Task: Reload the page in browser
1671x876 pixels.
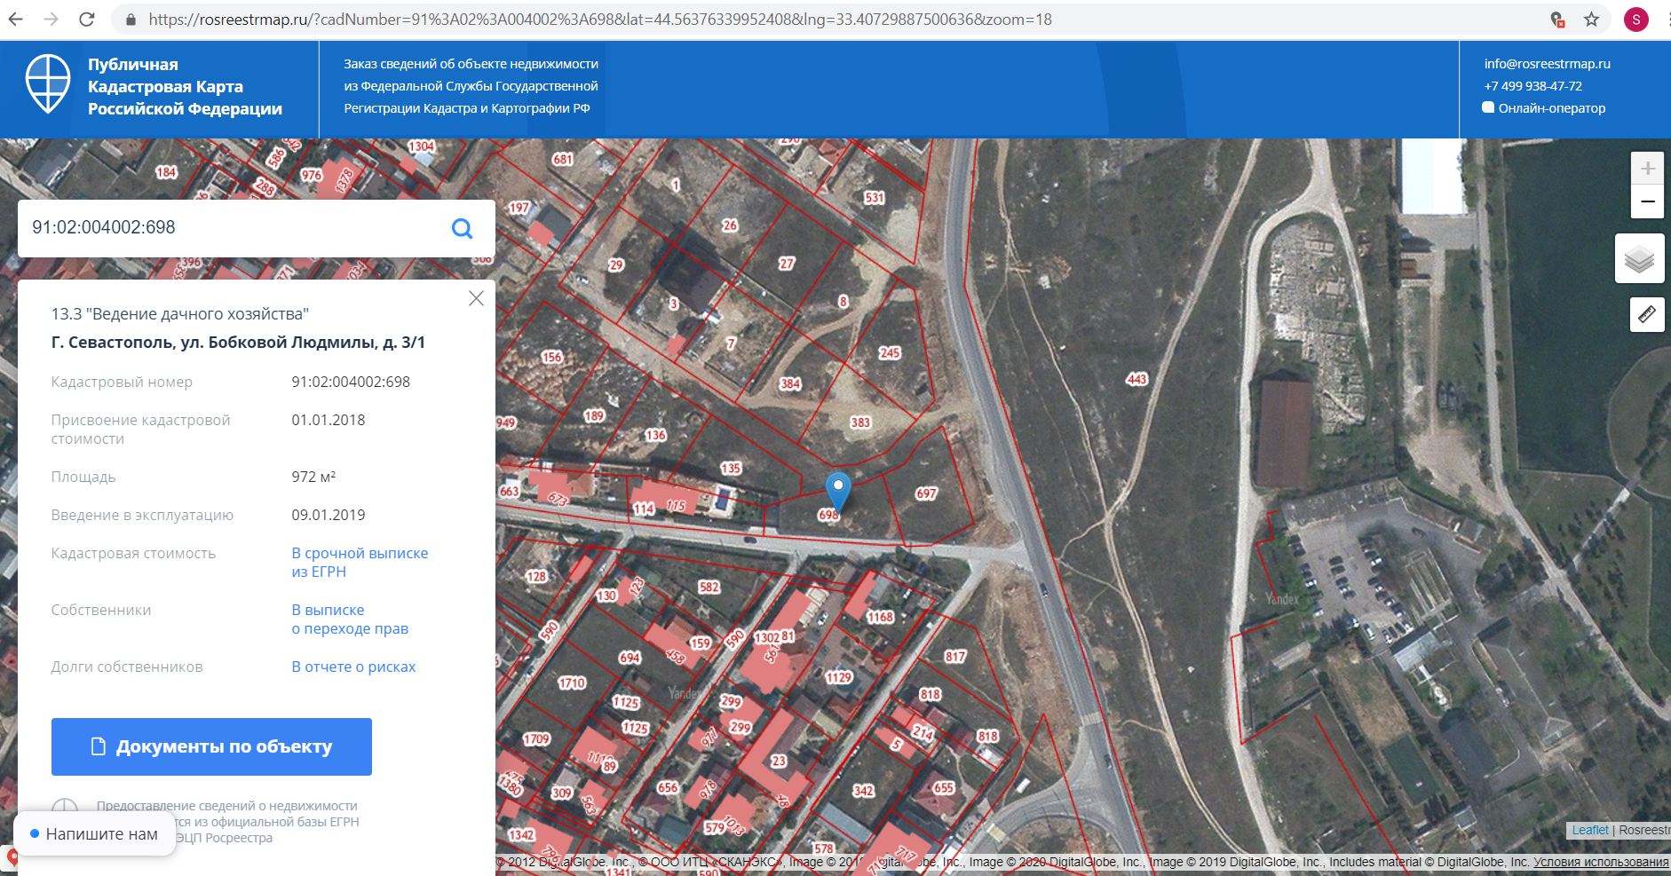Action: point(87,20)
